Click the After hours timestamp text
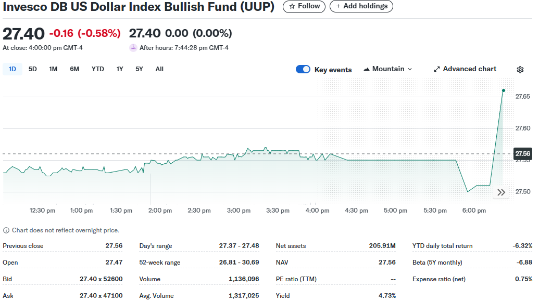The height and width of the screenshot is (301, 539). coord(184,48)
